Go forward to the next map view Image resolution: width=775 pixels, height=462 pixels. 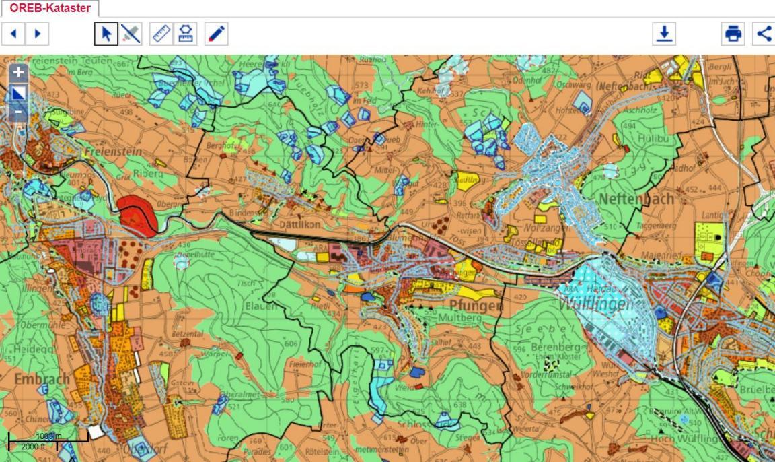(x=38, y=33)
